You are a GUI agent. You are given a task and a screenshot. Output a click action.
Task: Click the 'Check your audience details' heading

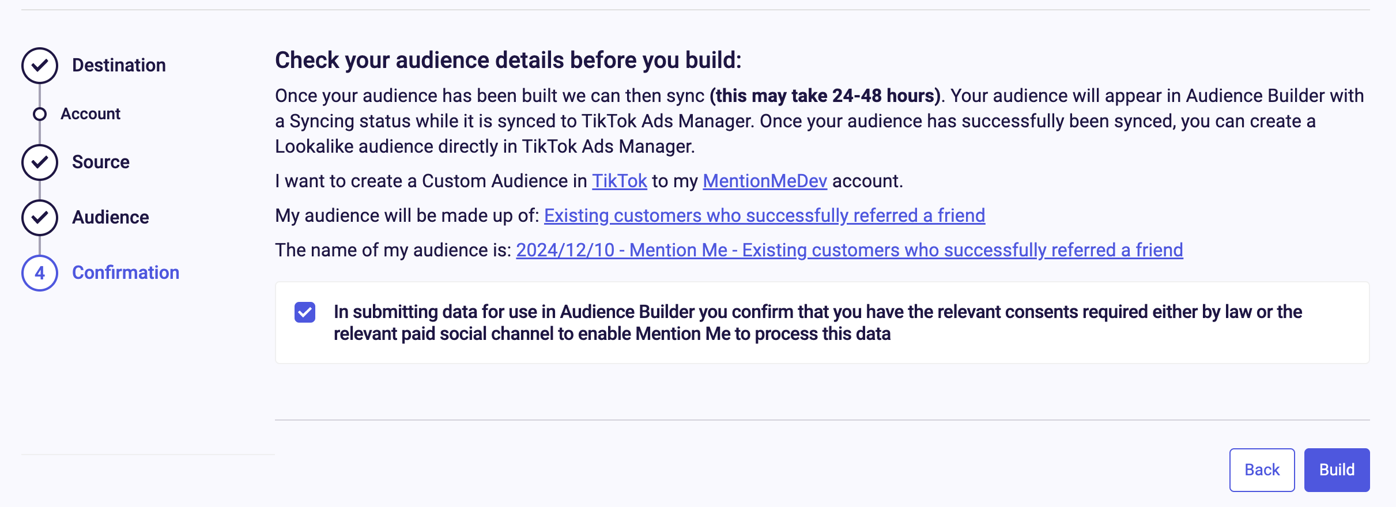click(508, 60)
